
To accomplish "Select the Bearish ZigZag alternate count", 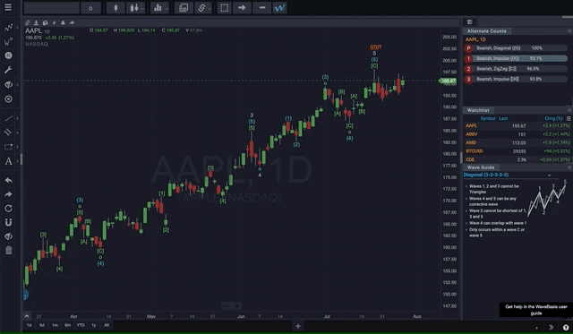I will [516, 69].
